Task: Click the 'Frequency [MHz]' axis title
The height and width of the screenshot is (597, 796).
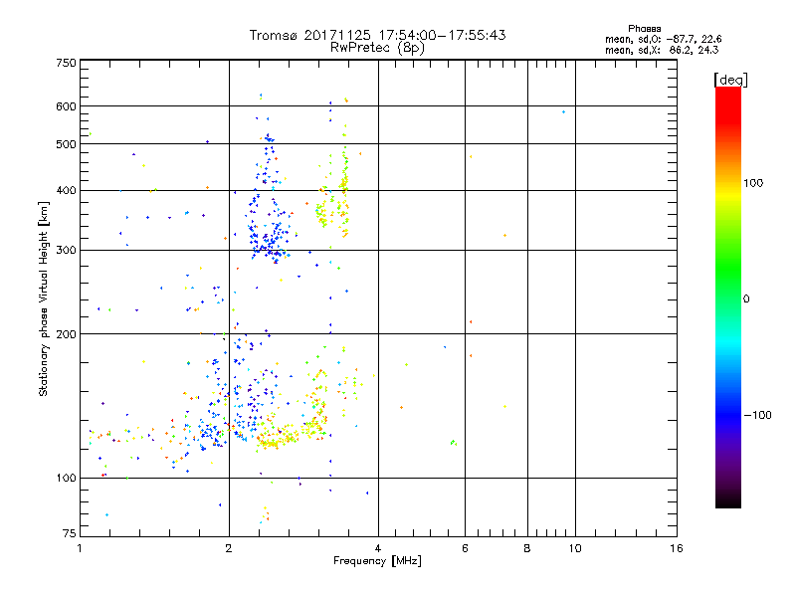Action: click(x=377, y=561)
